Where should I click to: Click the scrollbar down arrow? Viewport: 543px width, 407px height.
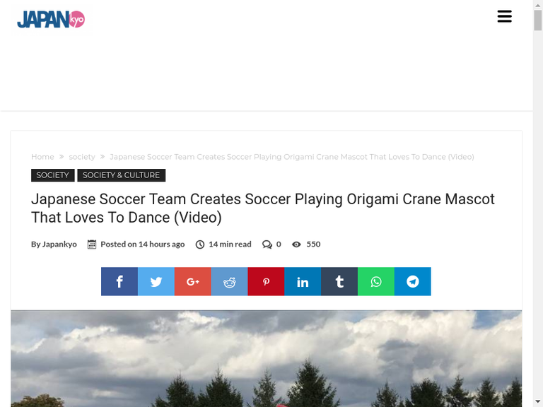[x=538, y=402]
